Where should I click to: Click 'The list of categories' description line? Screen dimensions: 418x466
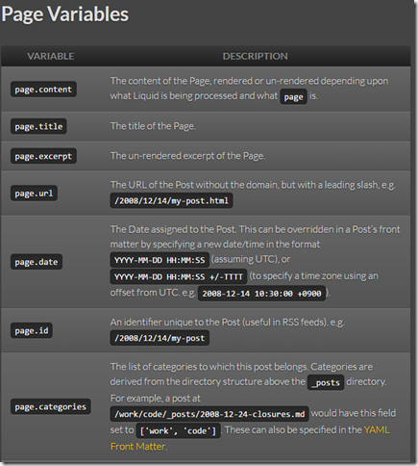pos(241,367)
